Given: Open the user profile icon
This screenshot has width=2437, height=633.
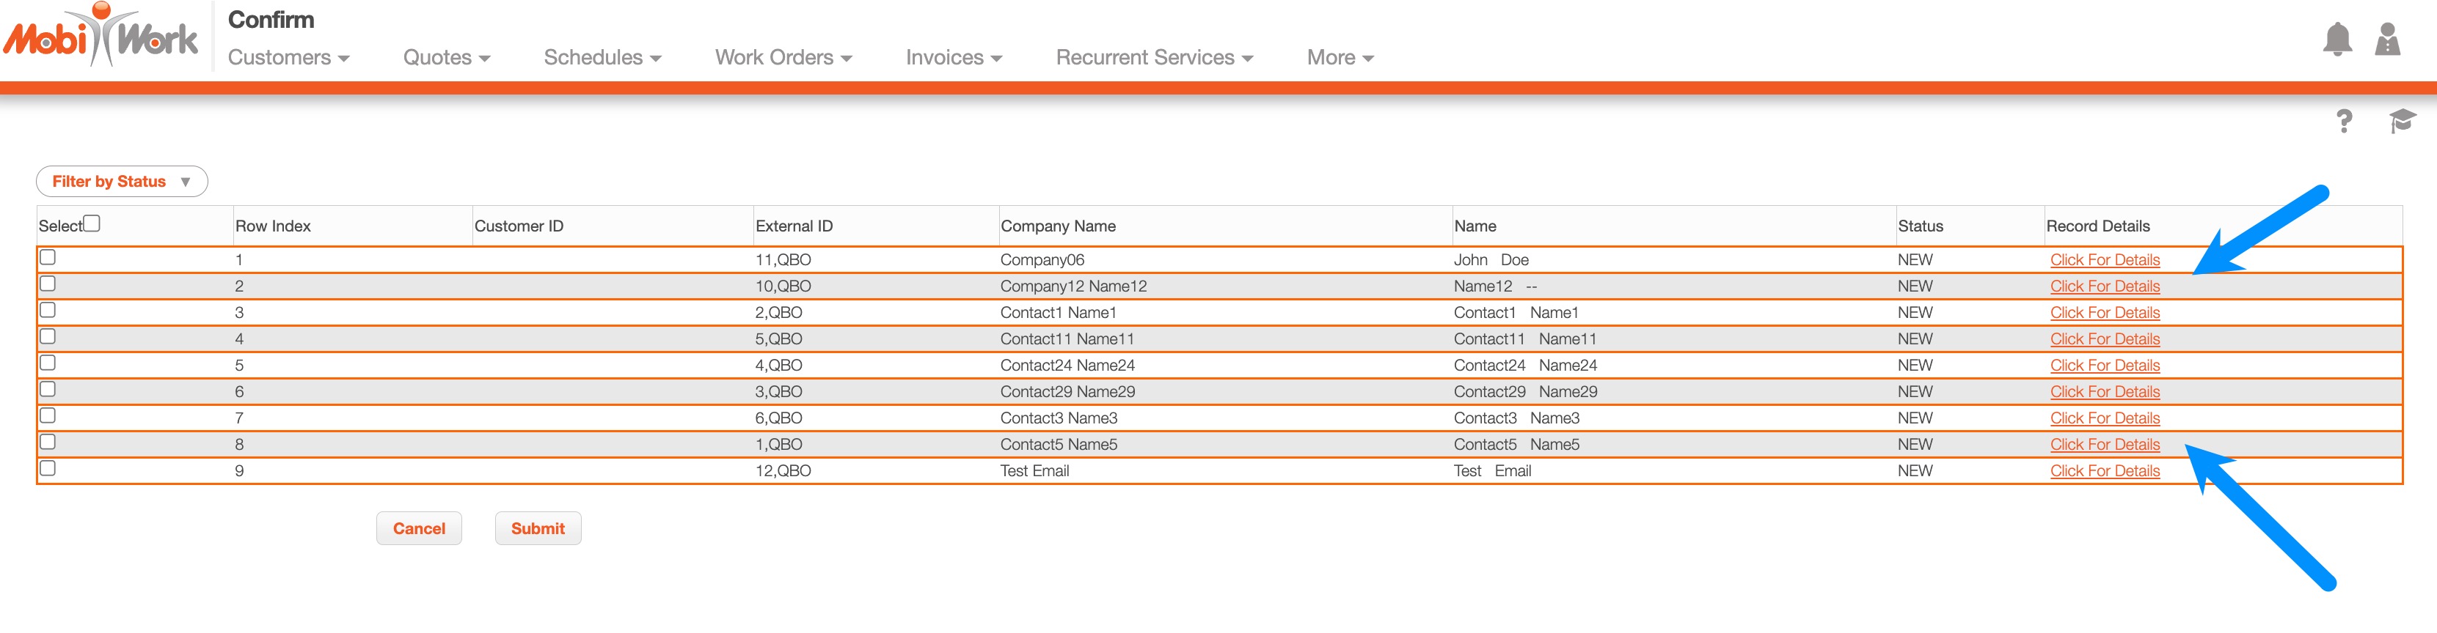Looking at the screenshot, I should (2387, 40).
